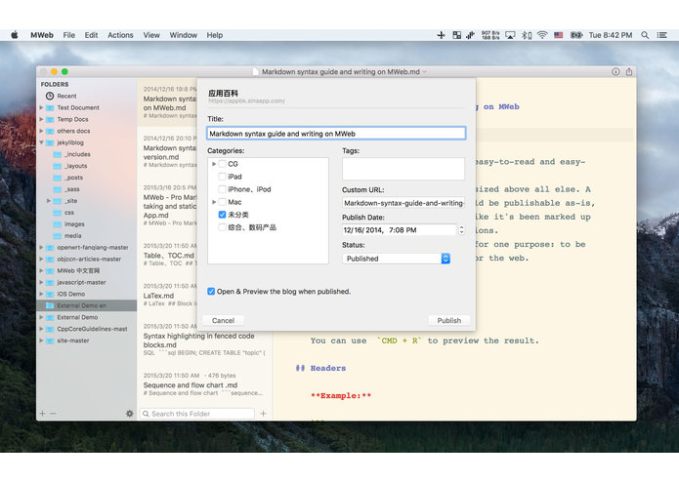Click the AirPlay display icon
The height and width of the screenshot is (482, 679).
point(510,35)
